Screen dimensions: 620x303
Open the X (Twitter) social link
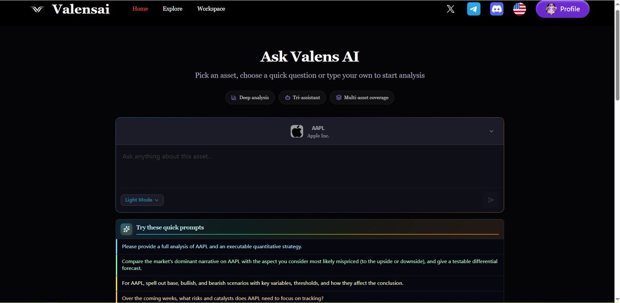click(451, 9)
